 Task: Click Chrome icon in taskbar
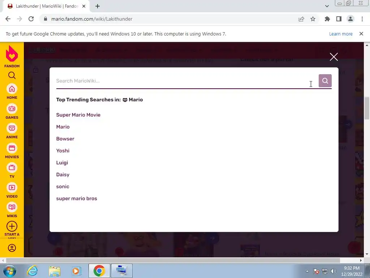[99, 271]
